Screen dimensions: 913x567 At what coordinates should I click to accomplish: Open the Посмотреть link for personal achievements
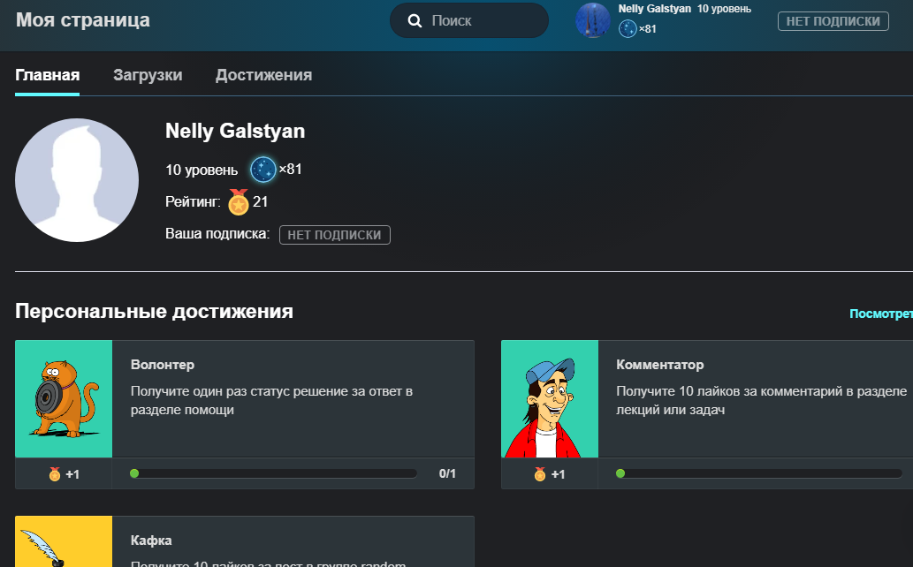881,314
